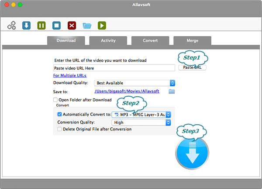
Task: Open the Automatically Convert to format dropdown
Action: 141,115
